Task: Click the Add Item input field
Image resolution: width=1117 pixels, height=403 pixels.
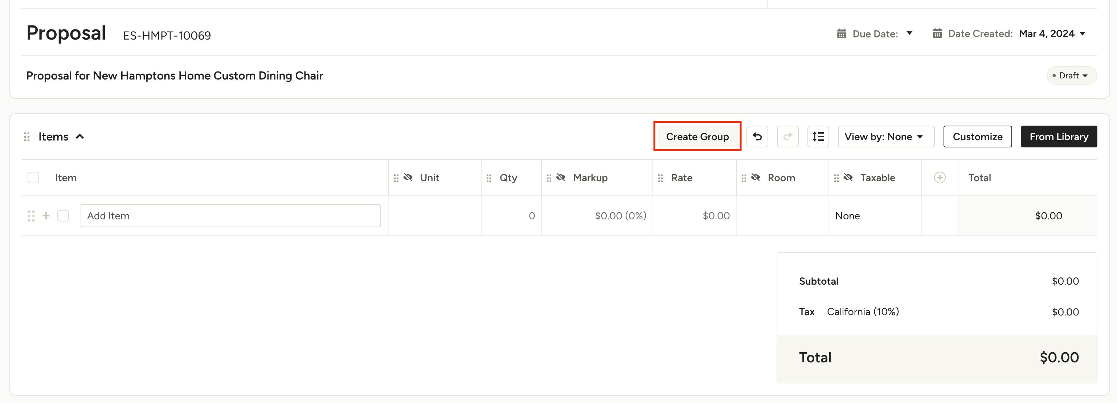Action: pyautogui.click(x=230, y=216)
